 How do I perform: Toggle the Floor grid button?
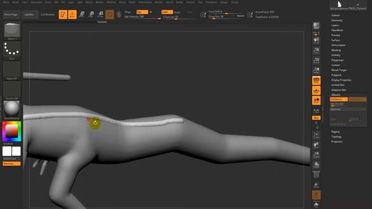[316, 91]
